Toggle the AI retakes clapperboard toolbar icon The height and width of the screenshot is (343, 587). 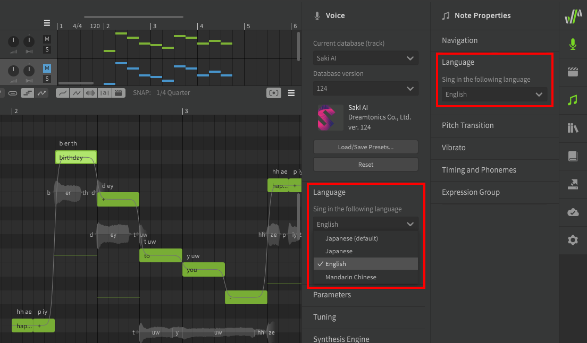[118, 93]
